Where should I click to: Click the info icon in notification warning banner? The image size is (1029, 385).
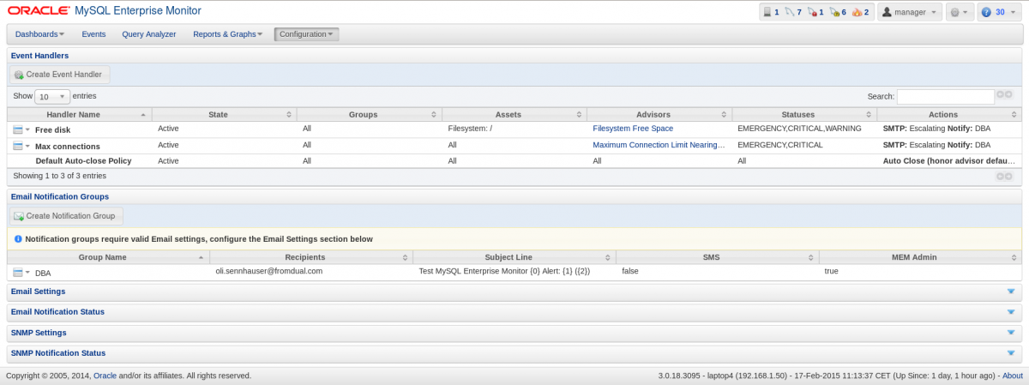pyautogui.click(x=18, y=239)
